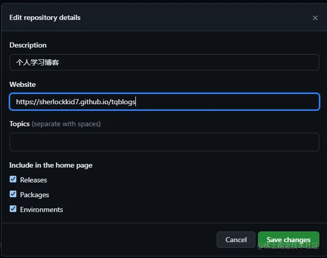Uncheck the Environments checkbox

(x=13, y=209)
